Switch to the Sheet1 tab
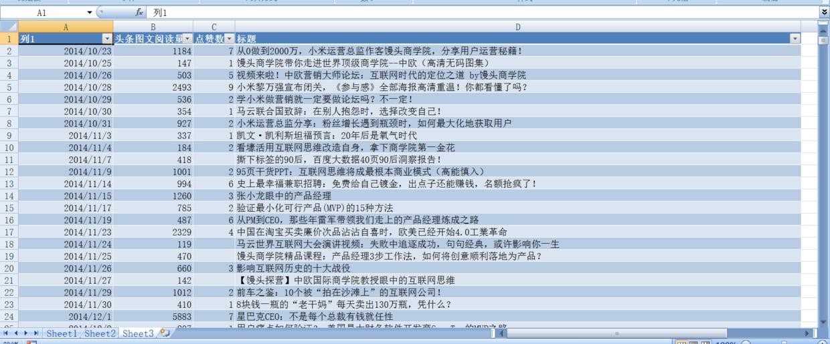 (x=62, y=333)
